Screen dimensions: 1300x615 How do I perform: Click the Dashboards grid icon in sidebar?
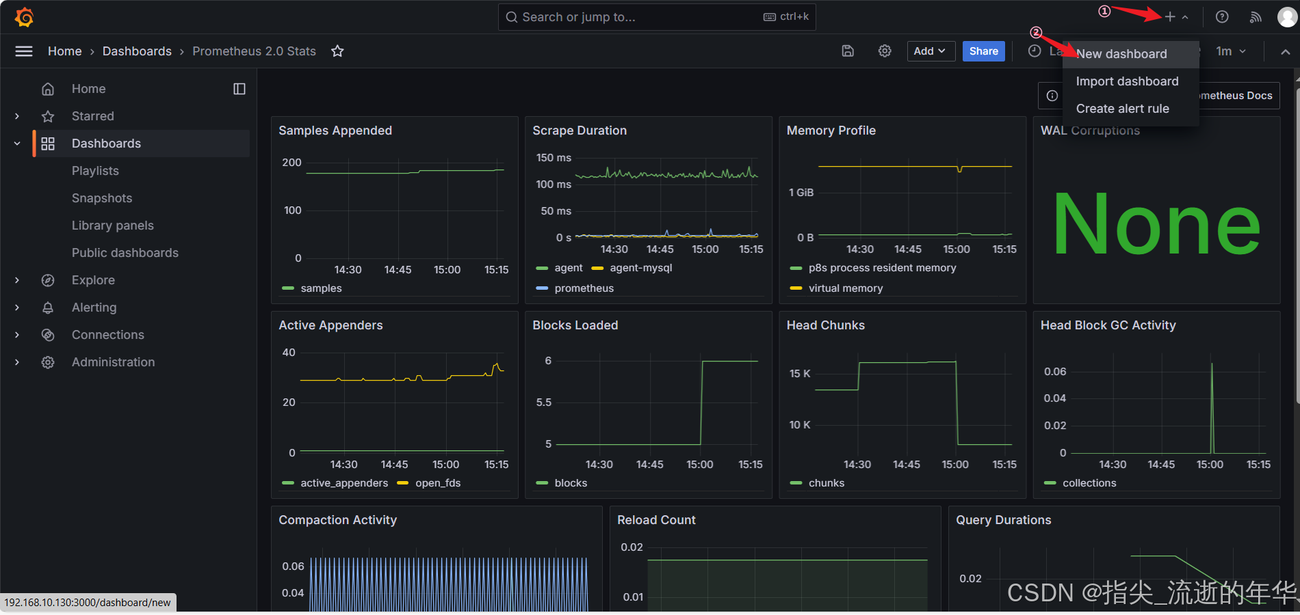(x=48, y=143)
